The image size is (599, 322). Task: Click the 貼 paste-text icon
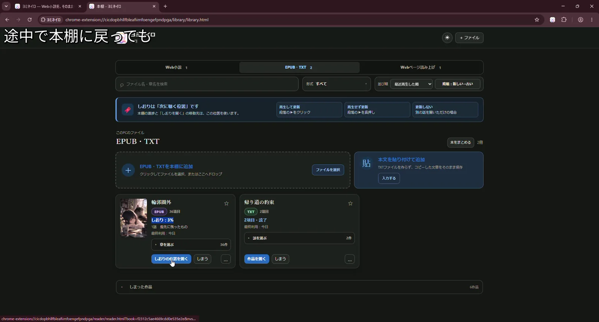[366, 163]
